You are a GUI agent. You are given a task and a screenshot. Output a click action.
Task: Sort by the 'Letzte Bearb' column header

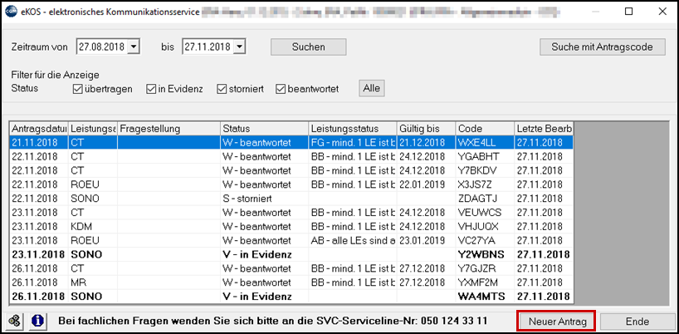click(544, 129)
